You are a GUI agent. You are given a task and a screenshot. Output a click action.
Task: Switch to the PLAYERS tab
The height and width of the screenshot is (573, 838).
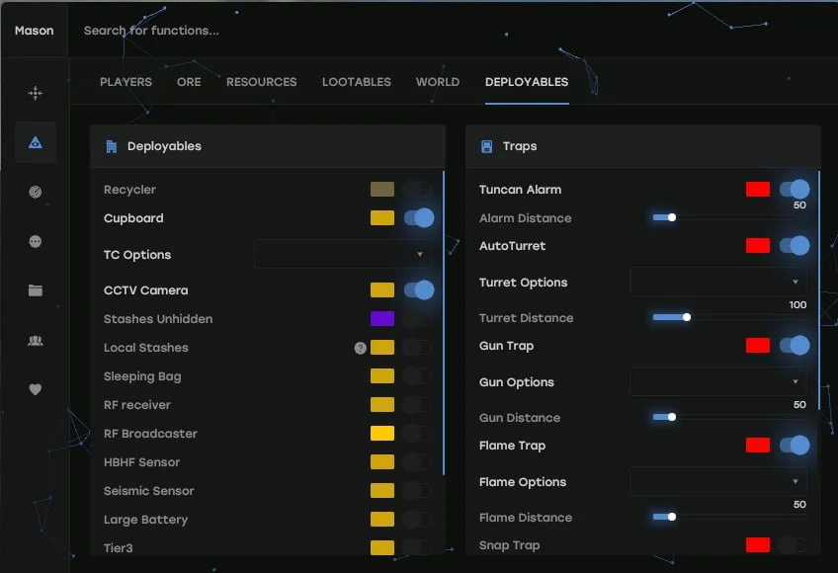126,82
